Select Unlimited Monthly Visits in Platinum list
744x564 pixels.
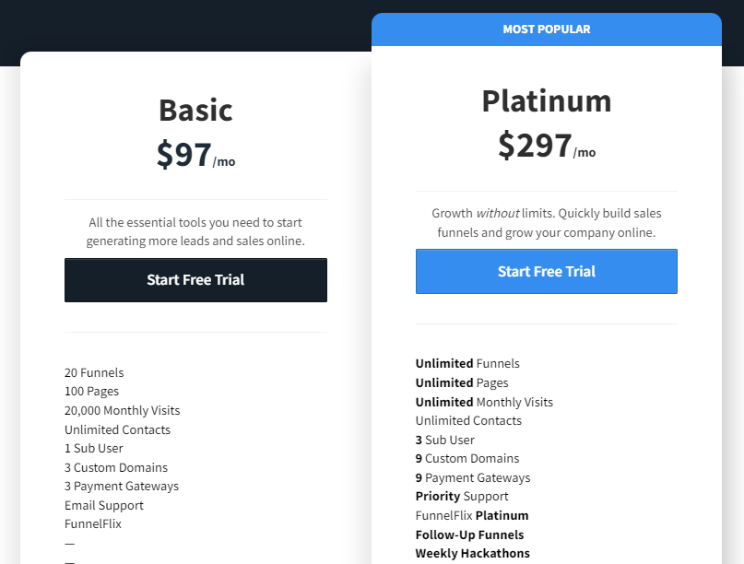click(x=484, y=402)
